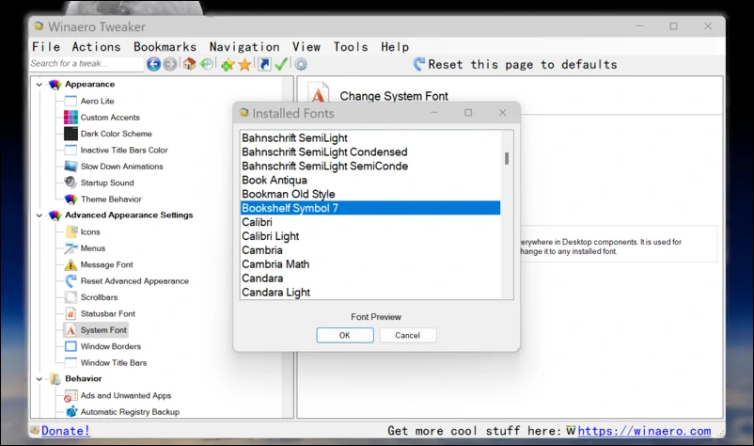Screen dimensions: 754x446
Task: Click the Search for a tweak field
Action: point(86,63)
